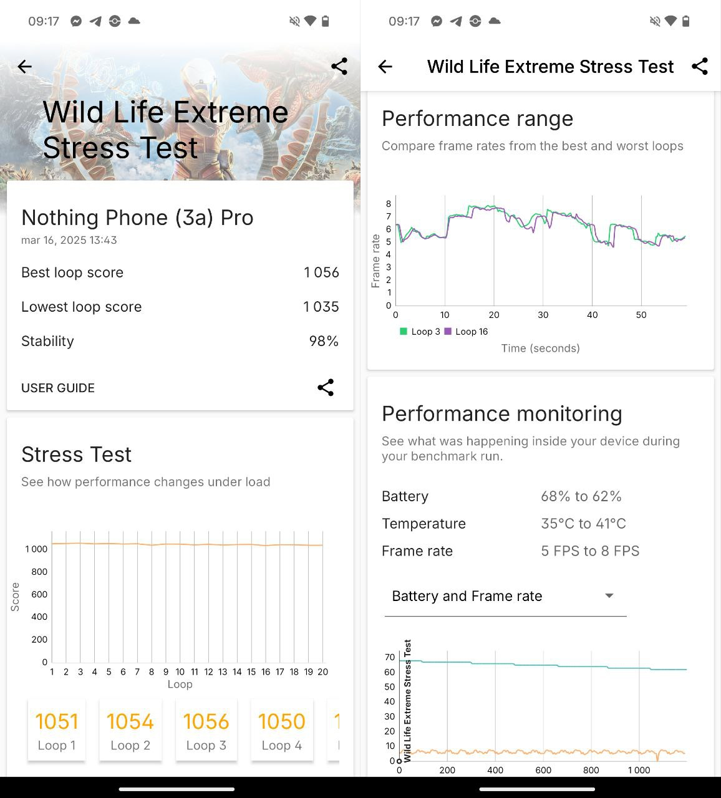Screen dimensions: 721x798
Task: Select the Loop 1 score card
Action: [57, 730]
